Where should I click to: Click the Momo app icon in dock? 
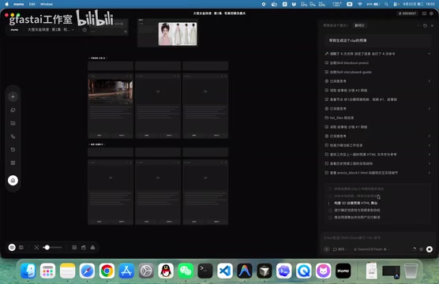point(343,271)
